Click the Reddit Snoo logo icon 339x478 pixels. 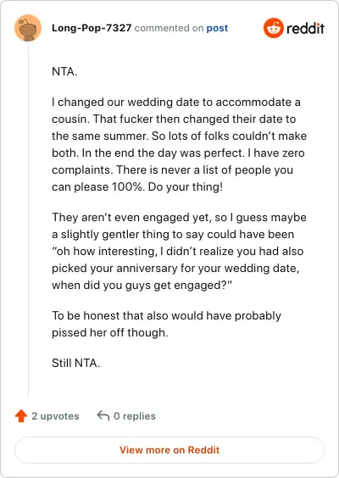(273, 28)
